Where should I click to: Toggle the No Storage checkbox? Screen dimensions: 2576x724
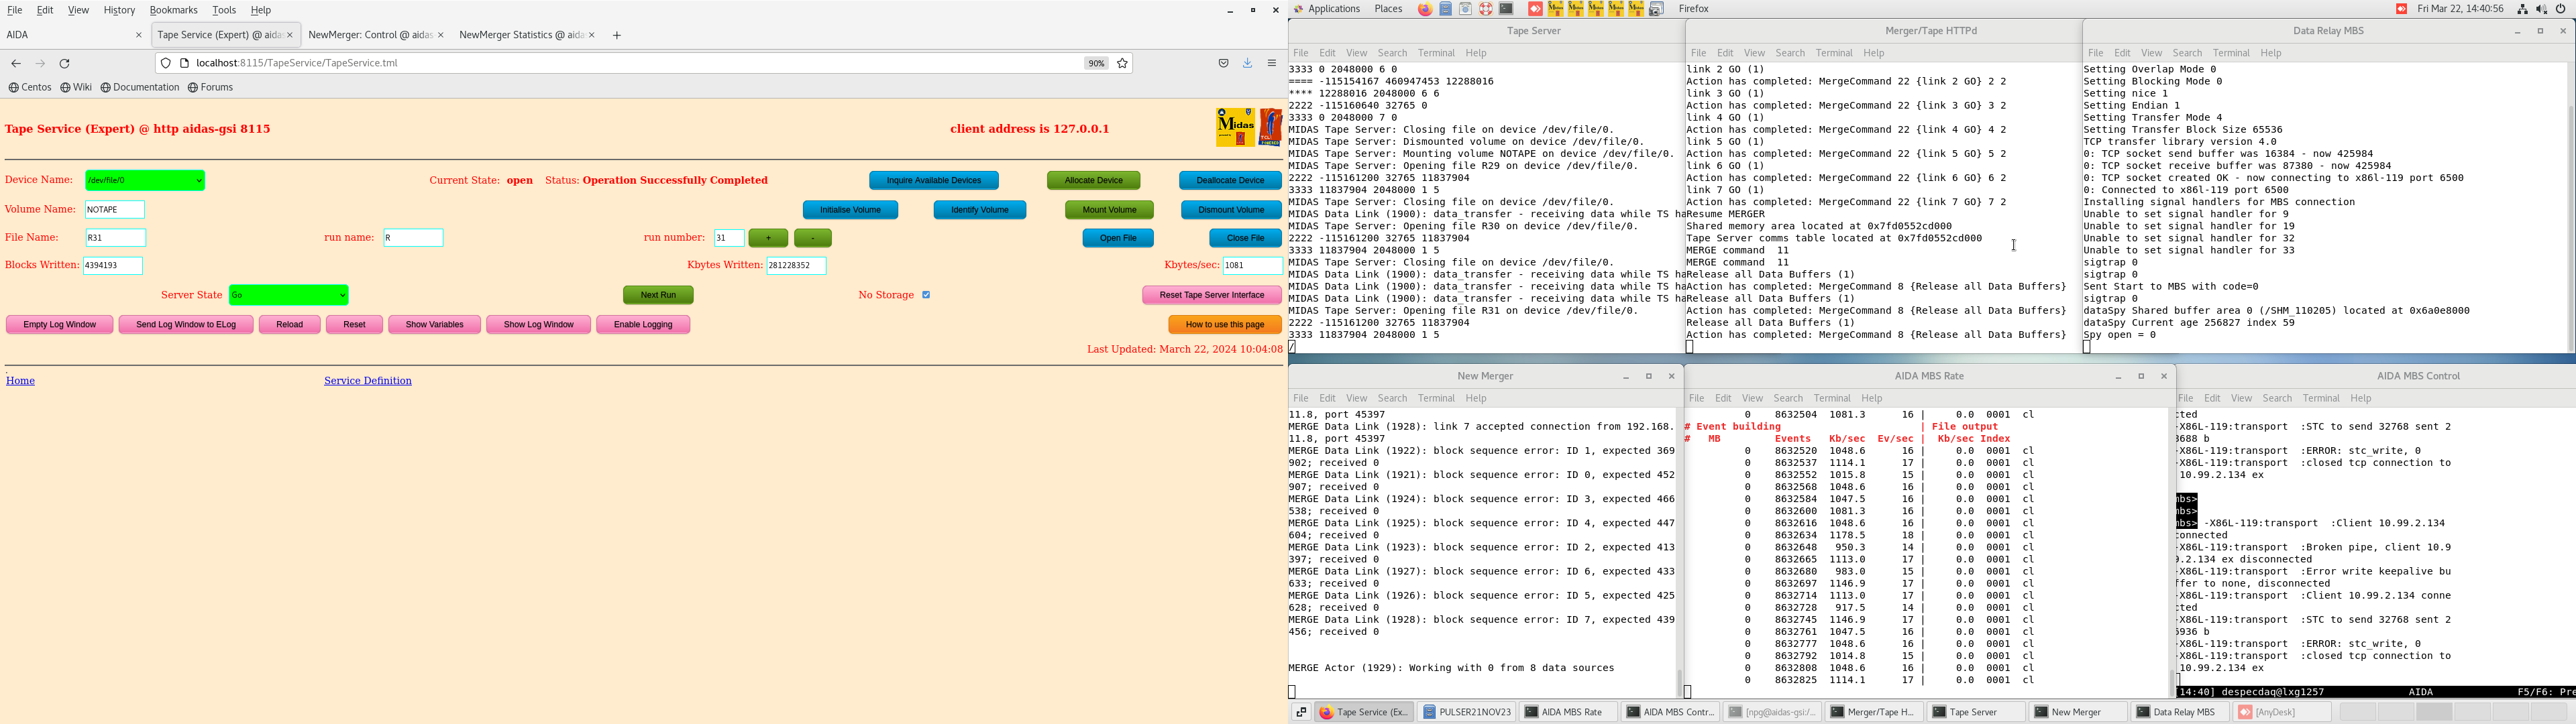coord(926,295)
